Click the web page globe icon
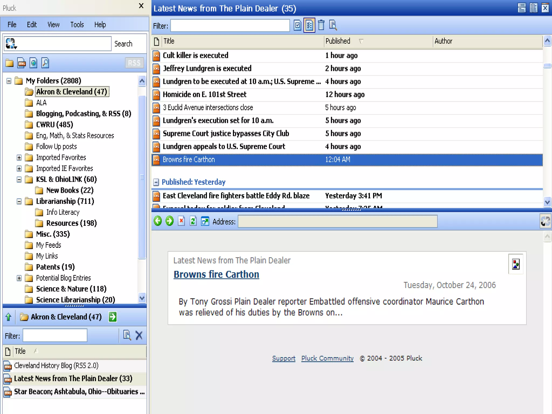 click(33, 63)
